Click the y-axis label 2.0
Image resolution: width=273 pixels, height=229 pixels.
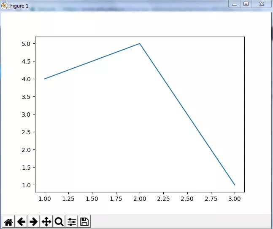point(26,150)
